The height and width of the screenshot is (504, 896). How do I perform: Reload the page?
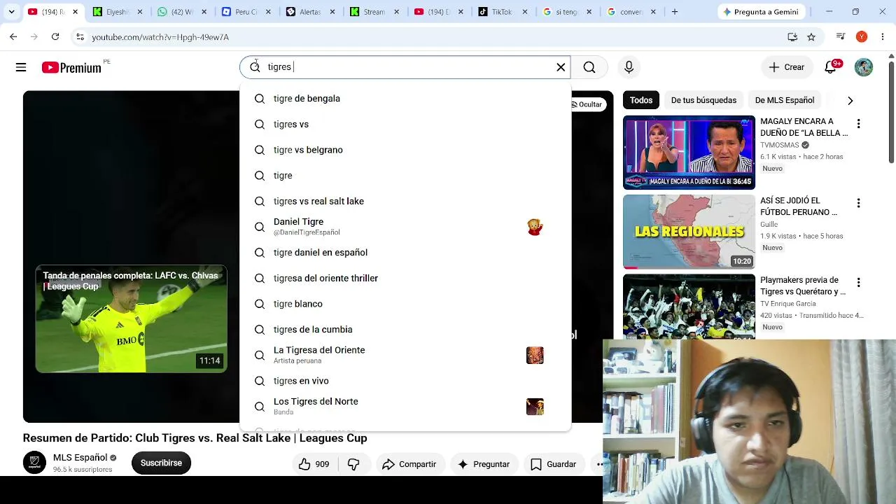55,37
